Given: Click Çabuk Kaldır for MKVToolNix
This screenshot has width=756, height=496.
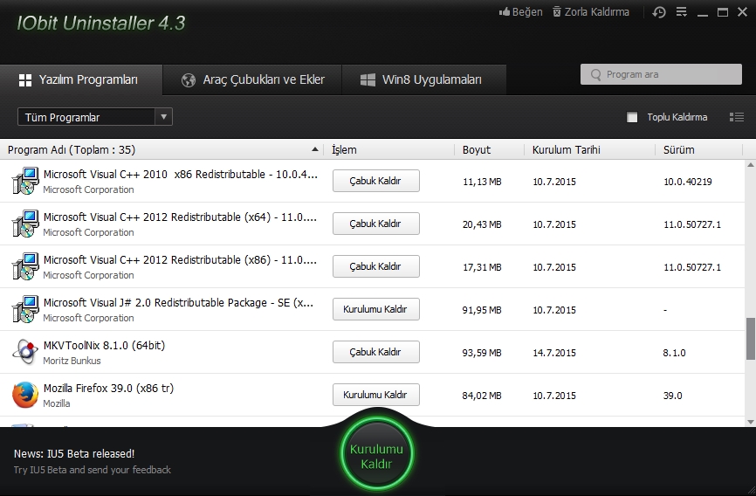Looking at the screenshot, I should 375,352.
